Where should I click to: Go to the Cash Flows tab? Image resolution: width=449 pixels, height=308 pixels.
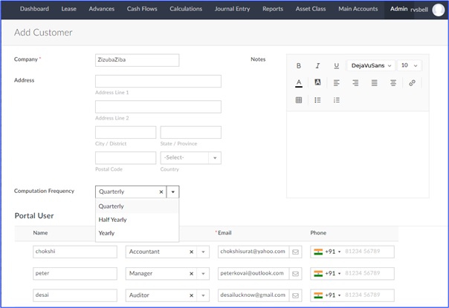(x=142, y=9)
